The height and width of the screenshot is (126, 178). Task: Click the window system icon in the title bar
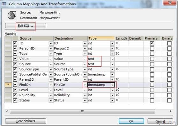pyautogui.click(x=4, y=4)
